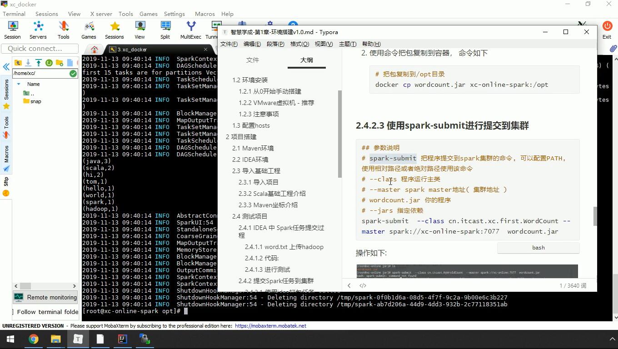Open the Tools toolbar icon with the knife

point(64,30)
